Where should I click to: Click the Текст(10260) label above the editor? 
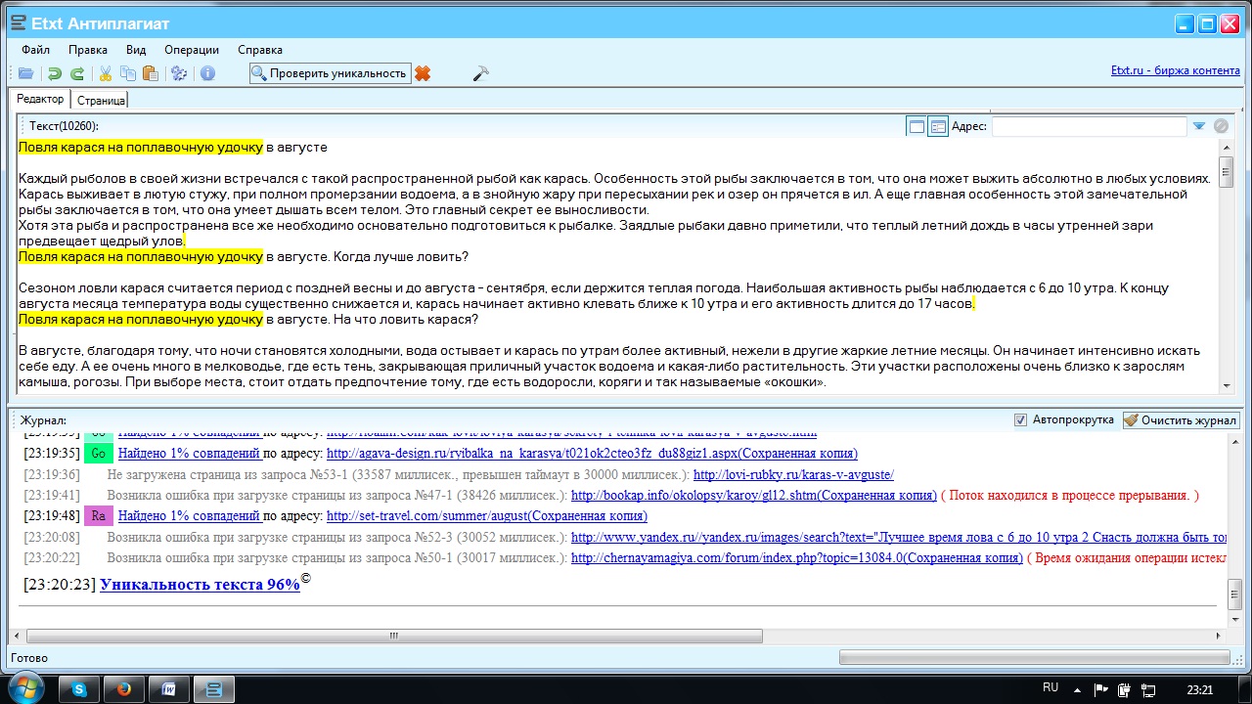tap(64, 126)
